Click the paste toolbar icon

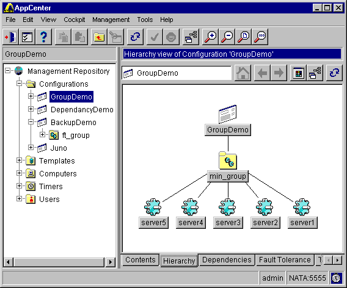(79, 37)
